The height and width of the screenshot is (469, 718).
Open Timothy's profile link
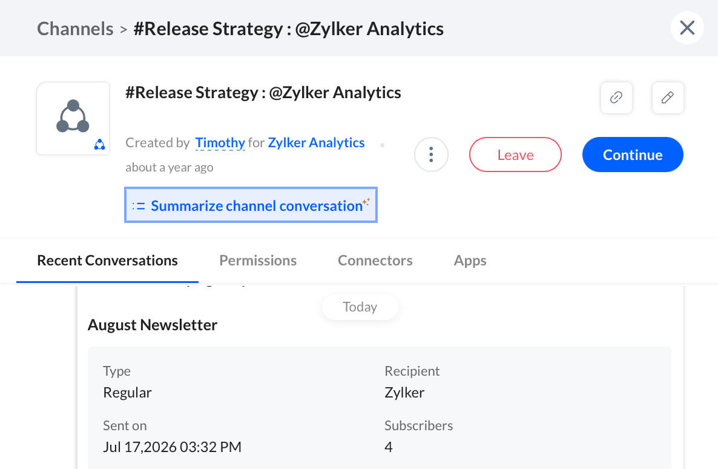point(220,142)
